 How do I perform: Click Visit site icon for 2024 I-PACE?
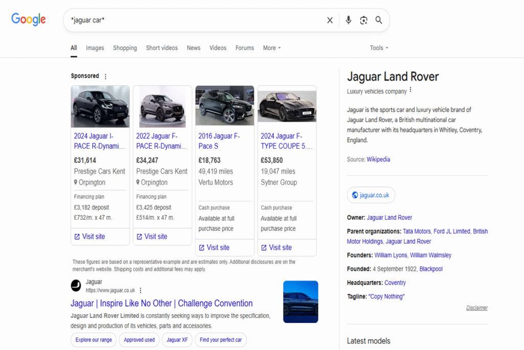pos(77,237)
